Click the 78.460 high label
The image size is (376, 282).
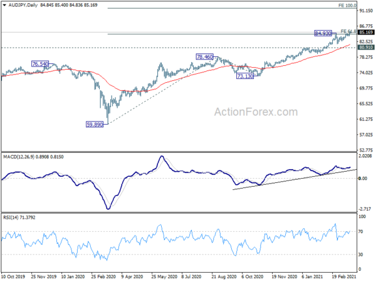(206, 56)
